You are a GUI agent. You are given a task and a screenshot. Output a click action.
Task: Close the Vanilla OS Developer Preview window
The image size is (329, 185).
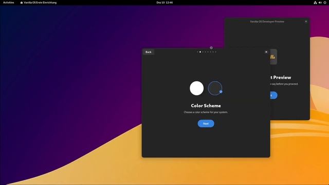coord(306,22)
